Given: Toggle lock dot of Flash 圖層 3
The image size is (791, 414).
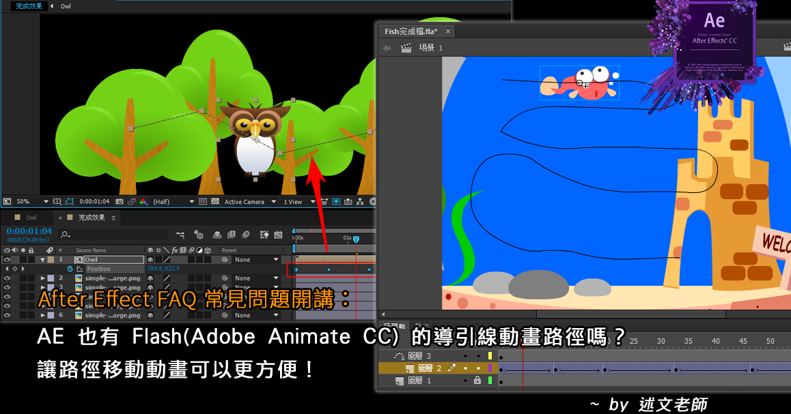Looking at the screenshot, I should click(478, 356).
